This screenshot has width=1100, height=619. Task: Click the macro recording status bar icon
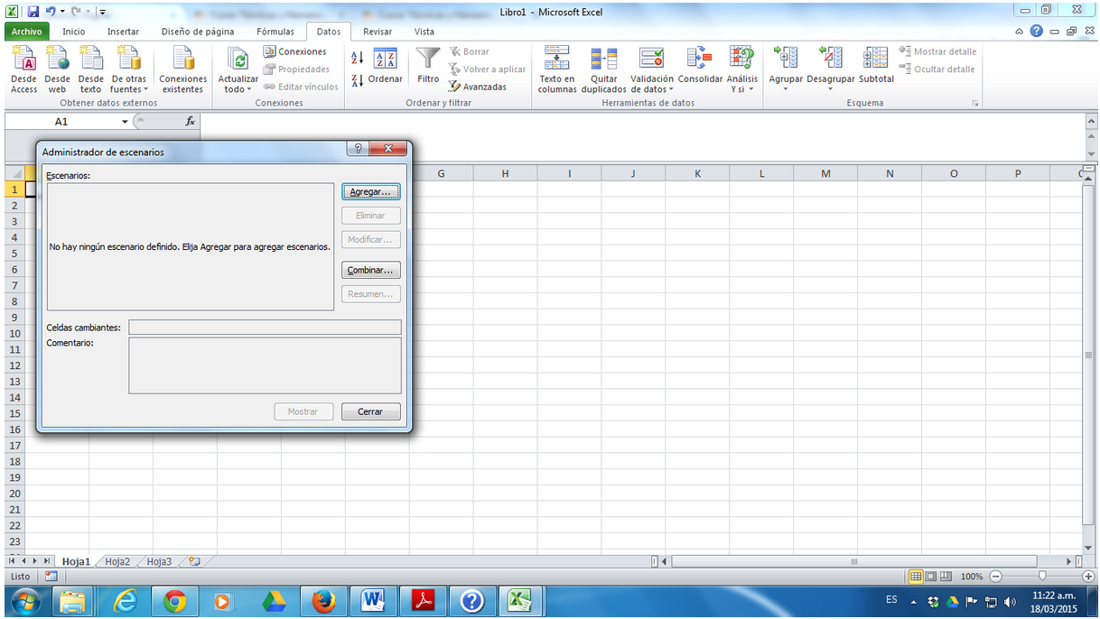point(51,576)
